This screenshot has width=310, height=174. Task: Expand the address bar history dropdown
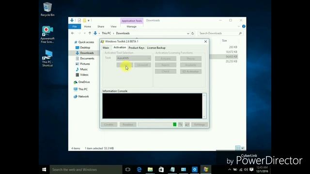pos(188,33)
